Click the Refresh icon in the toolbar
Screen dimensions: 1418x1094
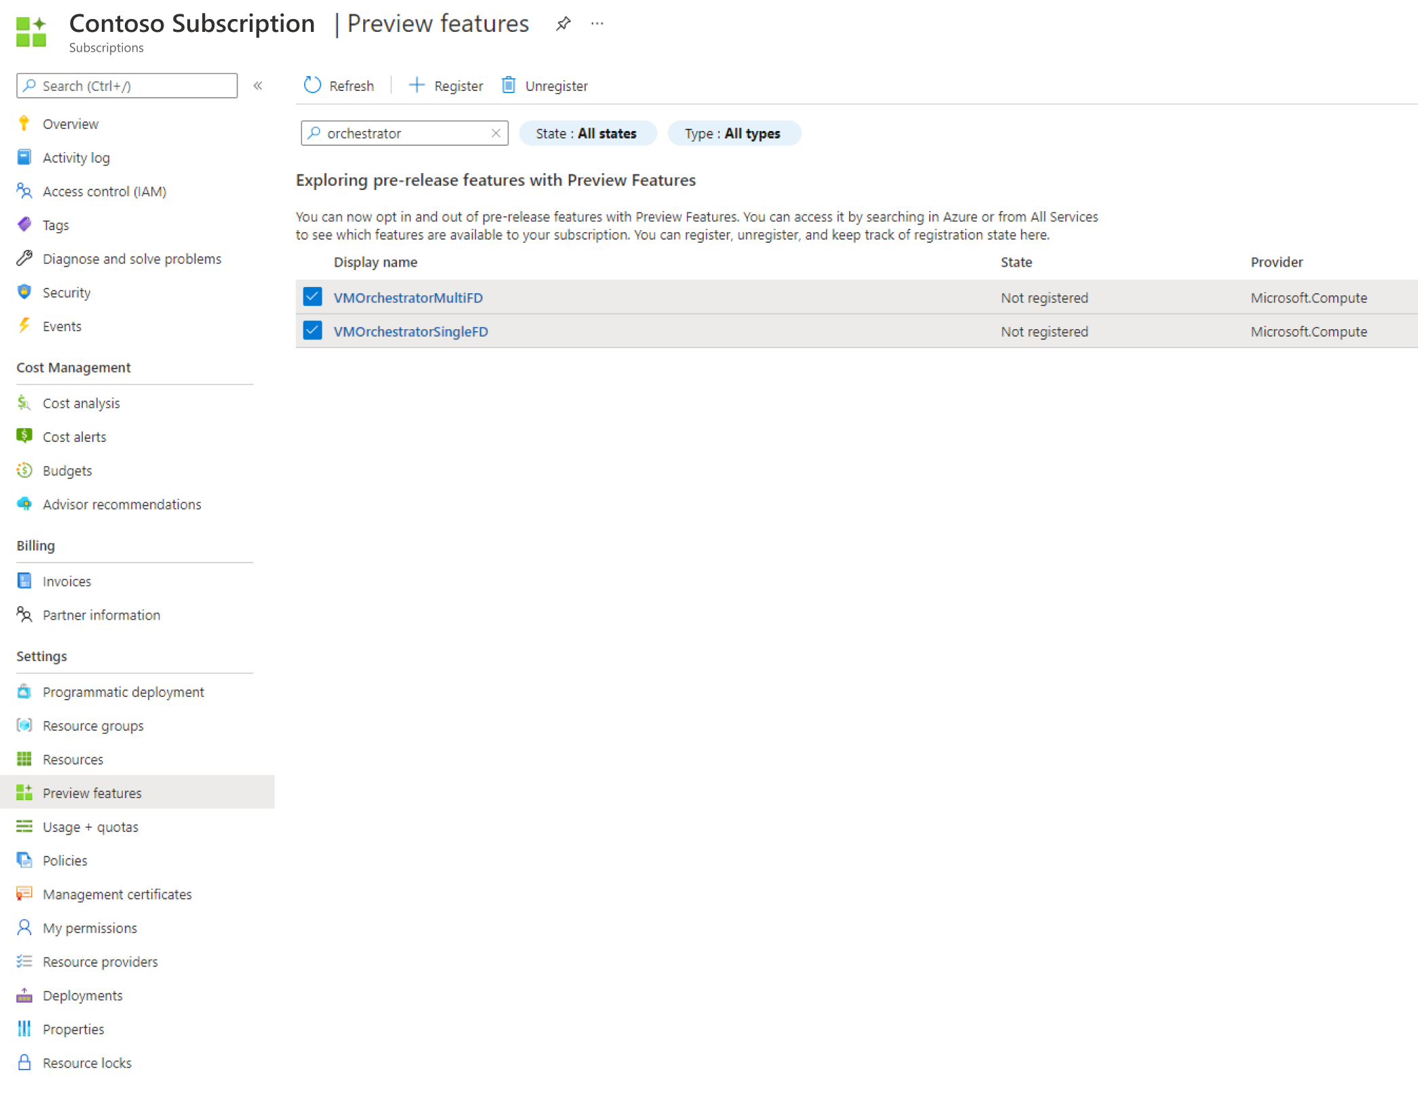click(x=312, y=85)
